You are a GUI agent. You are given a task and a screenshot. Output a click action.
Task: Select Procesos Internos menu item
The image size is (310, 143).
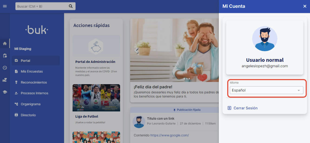[34, 93]
